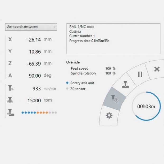Click the spindle rotation rpm icon
This screenshot has width=164, height=164.
(10, 100)
